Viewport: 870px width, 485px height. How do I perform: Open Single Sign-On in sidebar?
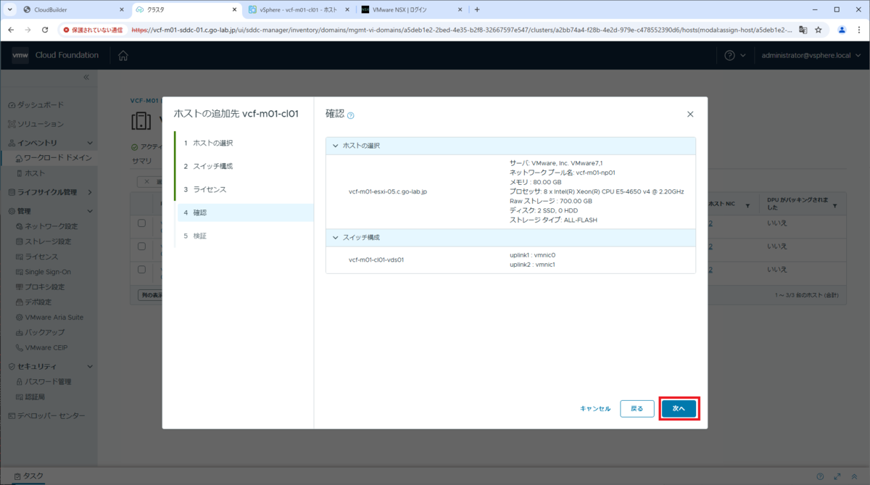click(x=43, y=272)
